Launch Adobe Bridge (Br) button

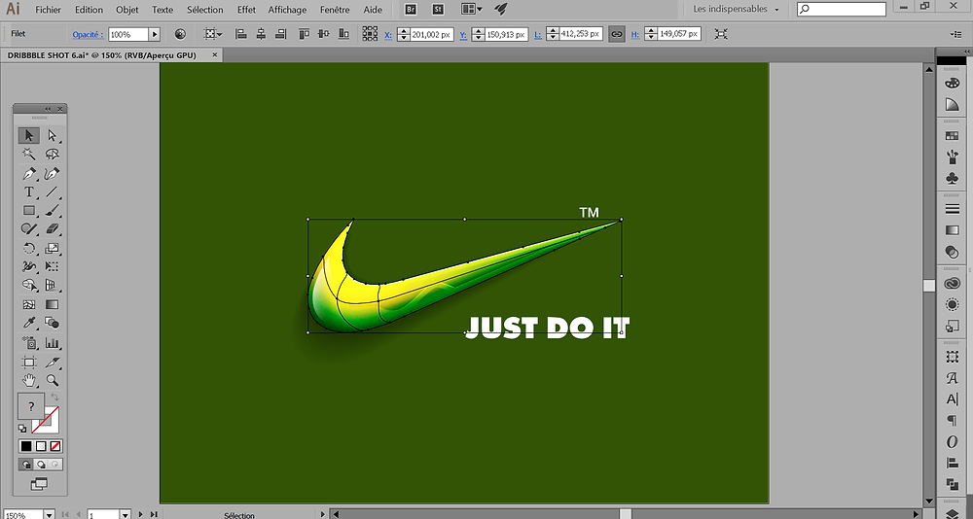(x=411, y=10)
